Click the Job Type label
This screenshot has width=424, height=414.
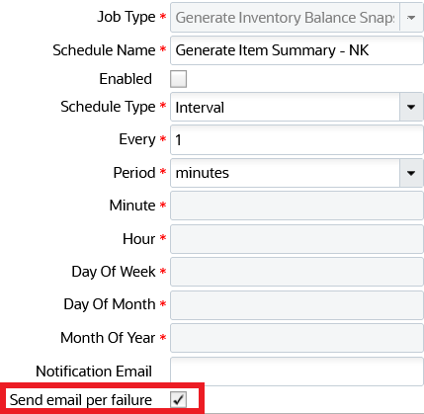click(x=127, y=17)
